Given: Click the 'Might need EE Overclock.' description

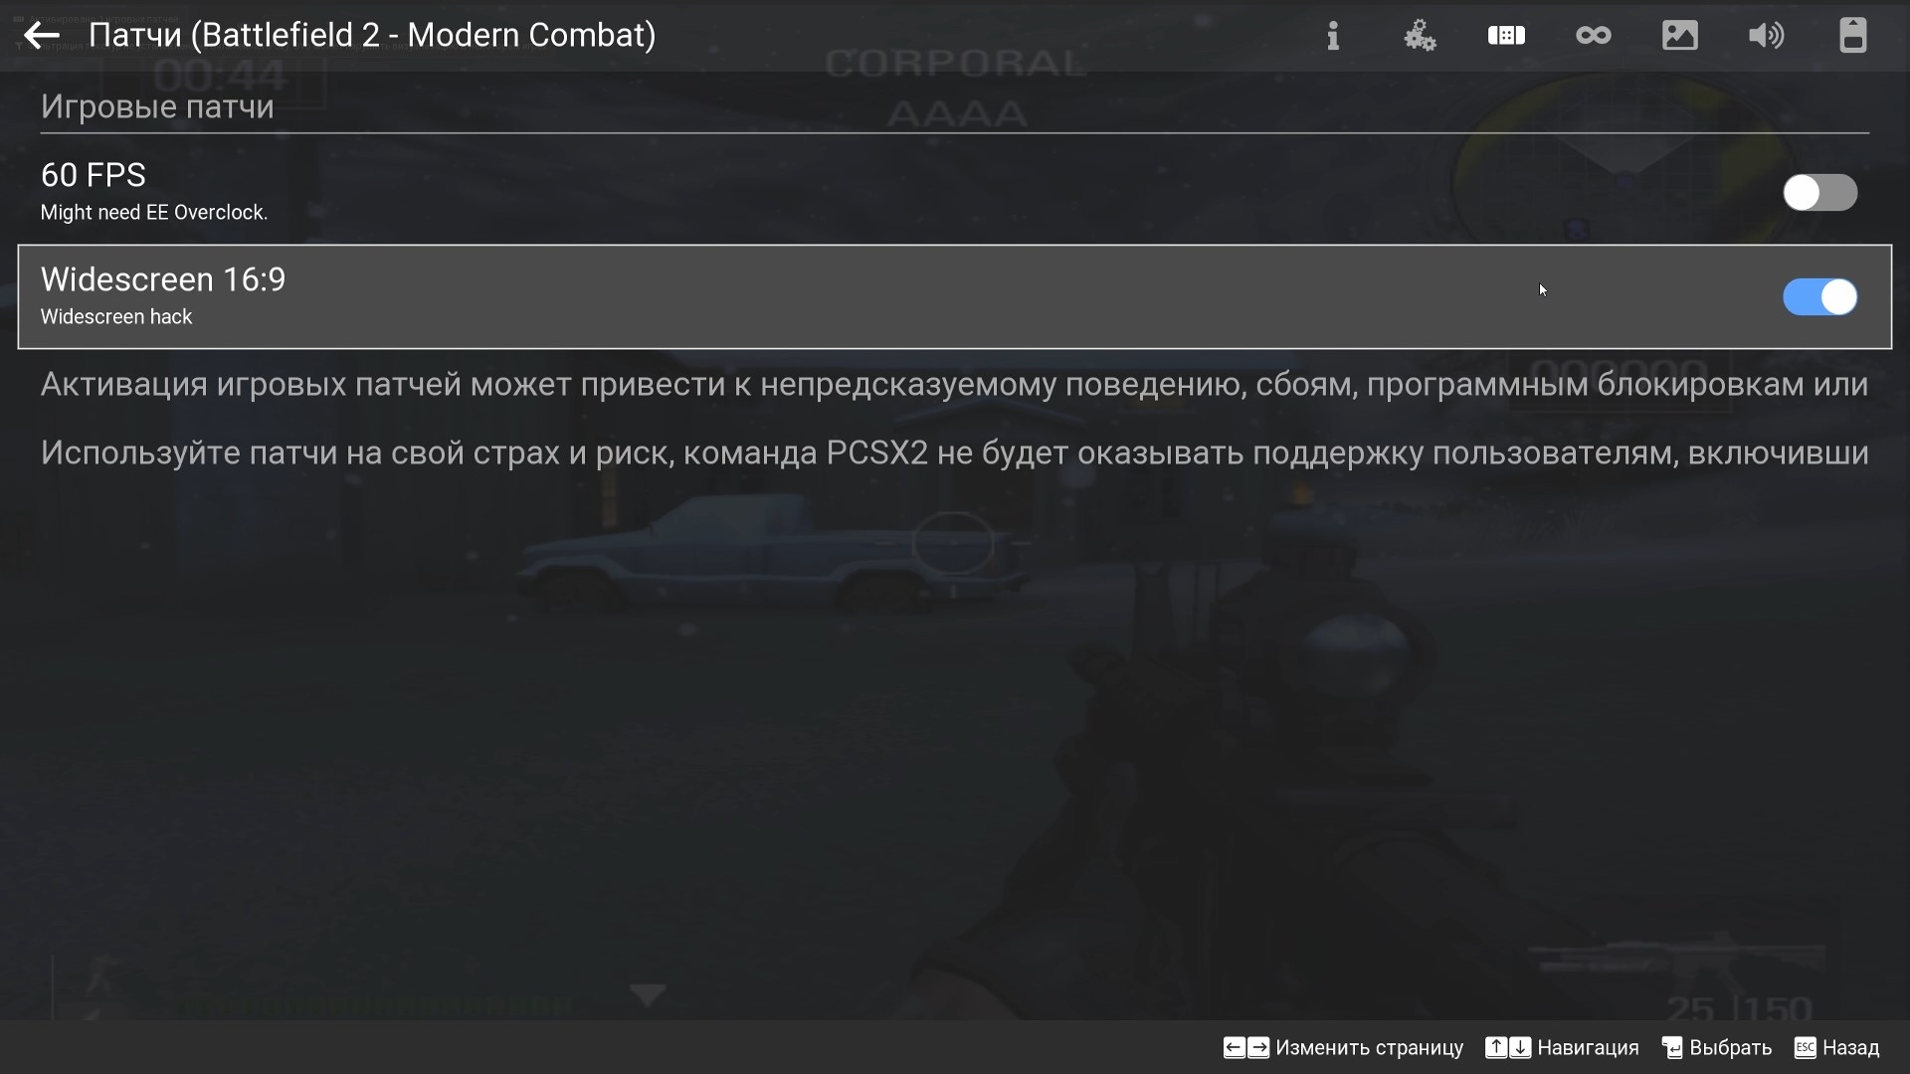Looking at the screenshot, I should [154, 213].
